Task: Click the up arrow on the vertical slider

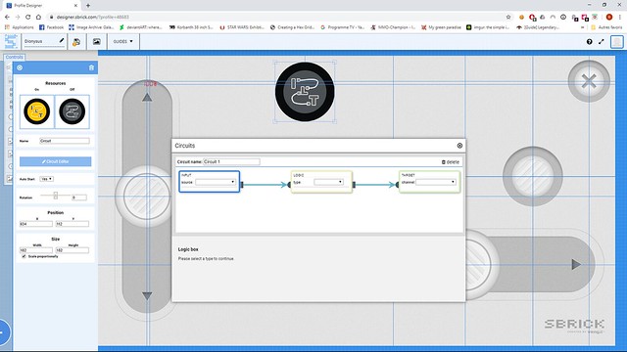Action: tap(147, 98)
